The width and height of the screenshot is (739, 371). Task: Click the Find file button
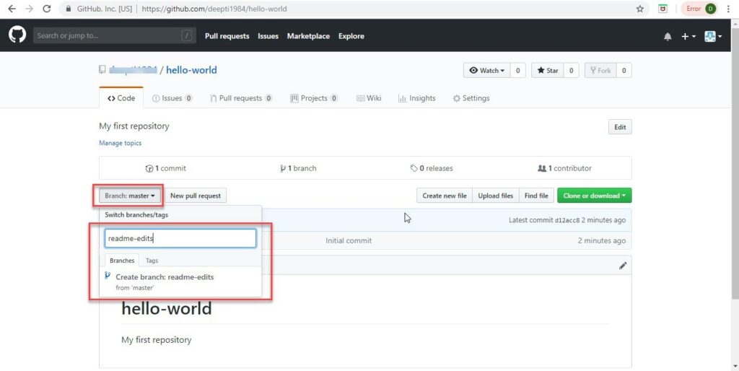point(536,196)
